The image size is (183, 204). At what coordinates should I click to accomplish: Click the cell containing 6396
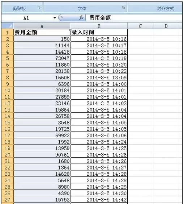42,84
